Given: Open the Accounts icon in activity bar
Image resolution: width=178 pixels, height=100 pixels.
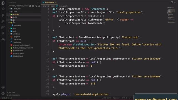Looking at the screenshot, I should click(x=3, y=87).
